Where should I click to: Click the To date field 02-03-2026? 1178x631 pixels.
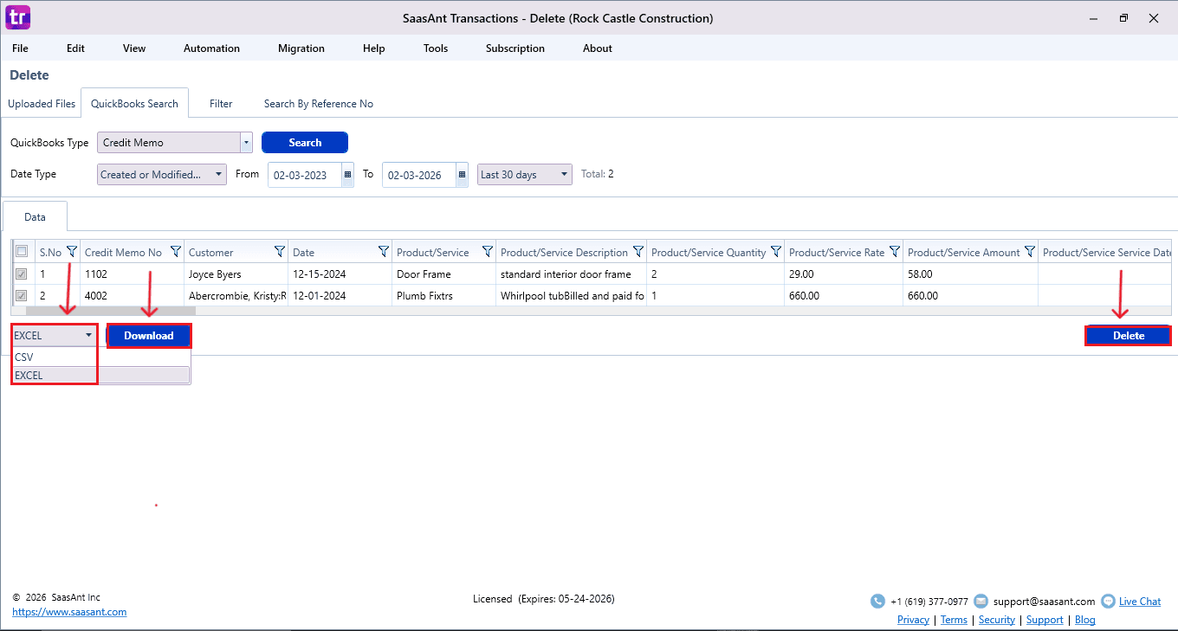click(x=419, y=175)
